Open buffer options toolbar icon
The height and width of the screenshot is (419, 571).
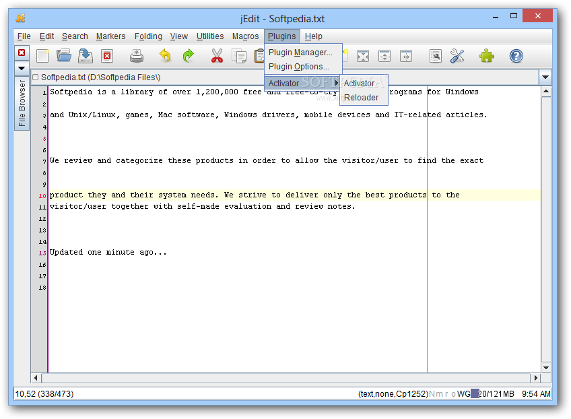tap(435, 56)
